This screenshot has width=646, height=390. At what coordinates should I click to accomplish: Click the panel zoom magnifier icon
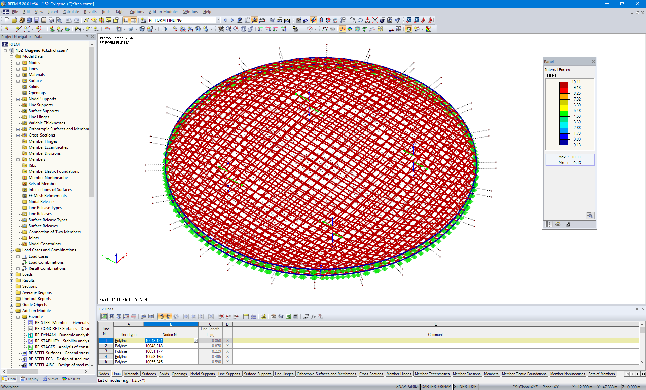pos(590,215)
